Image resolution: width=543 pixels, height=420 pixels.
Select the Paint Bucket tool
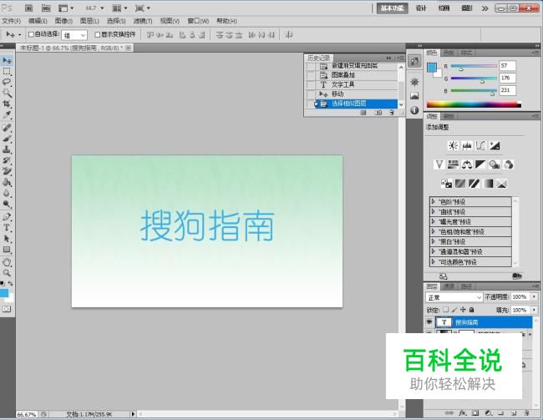7,182
